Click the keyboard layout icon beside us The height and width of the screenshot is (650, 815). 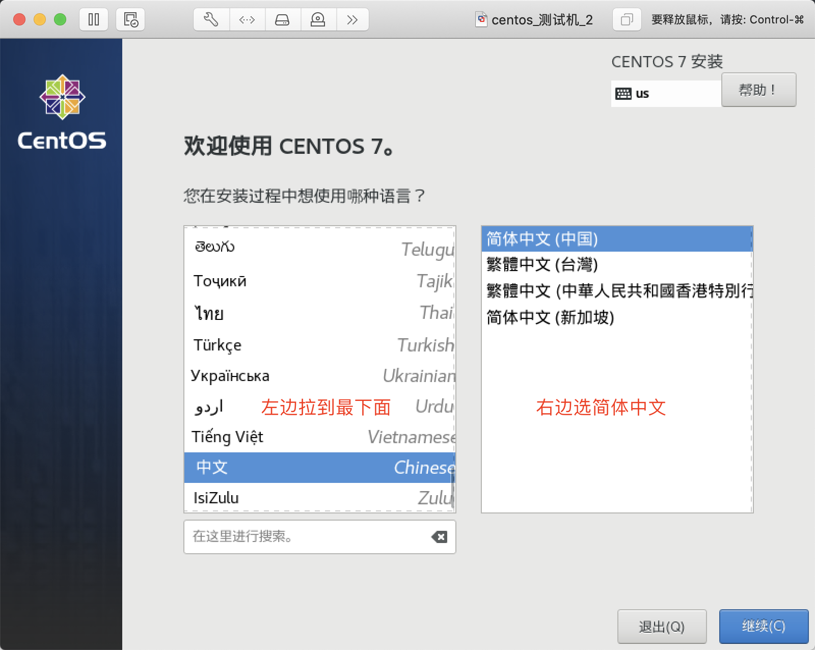[x=623, y=94]
